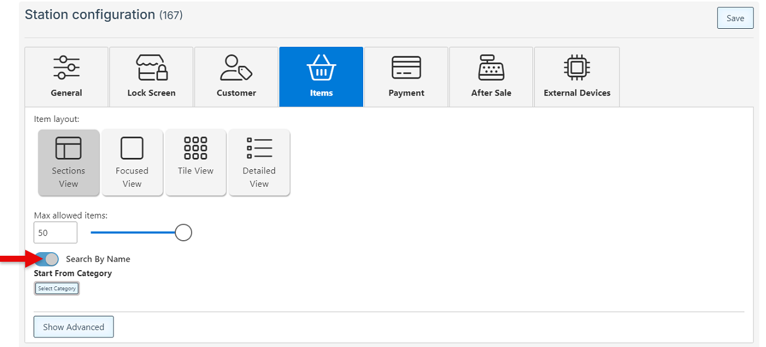Select the External Devices chip icon
The width and height of the screenshot is (766, 347).
pos(577,67)
